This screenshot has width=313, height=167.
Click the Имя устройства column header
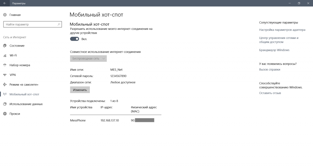click(x=81, y=107)
